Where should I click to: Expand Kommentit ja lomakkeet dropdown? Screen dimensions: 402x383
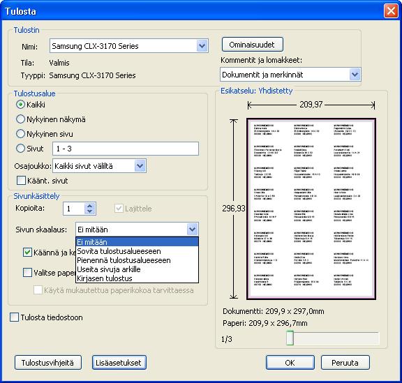(355, 75)
